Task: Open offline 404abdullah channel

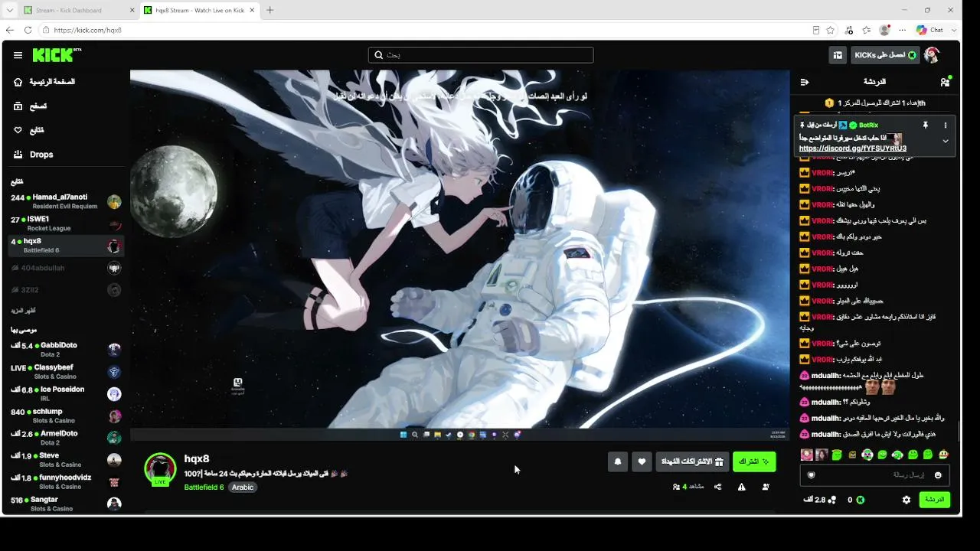Action: coord(66,268)
